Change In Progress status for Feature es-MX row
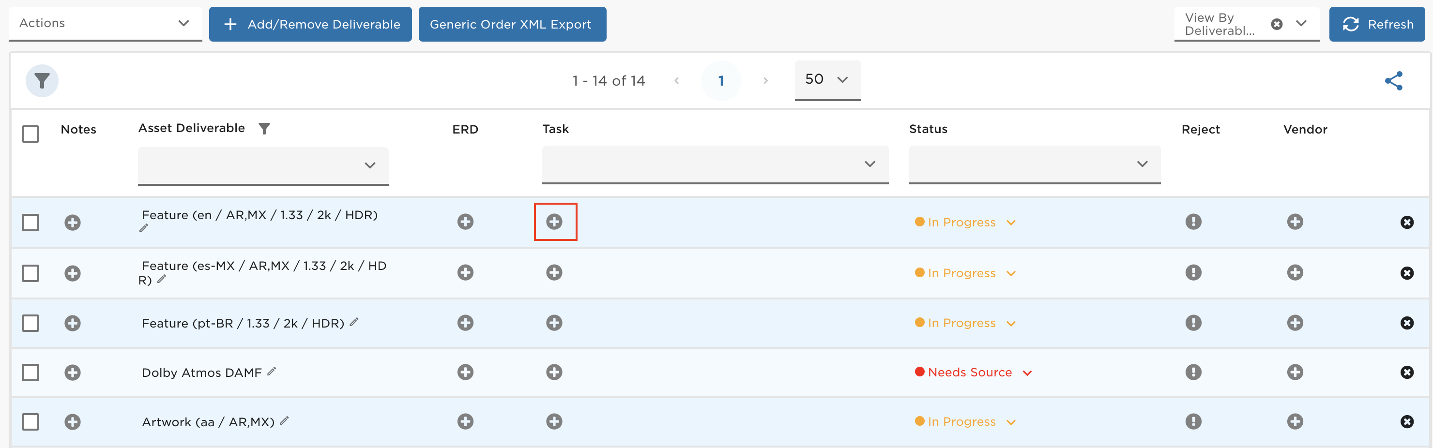Viewport: 1433px width, 448px height. click(x=966, y=273)
